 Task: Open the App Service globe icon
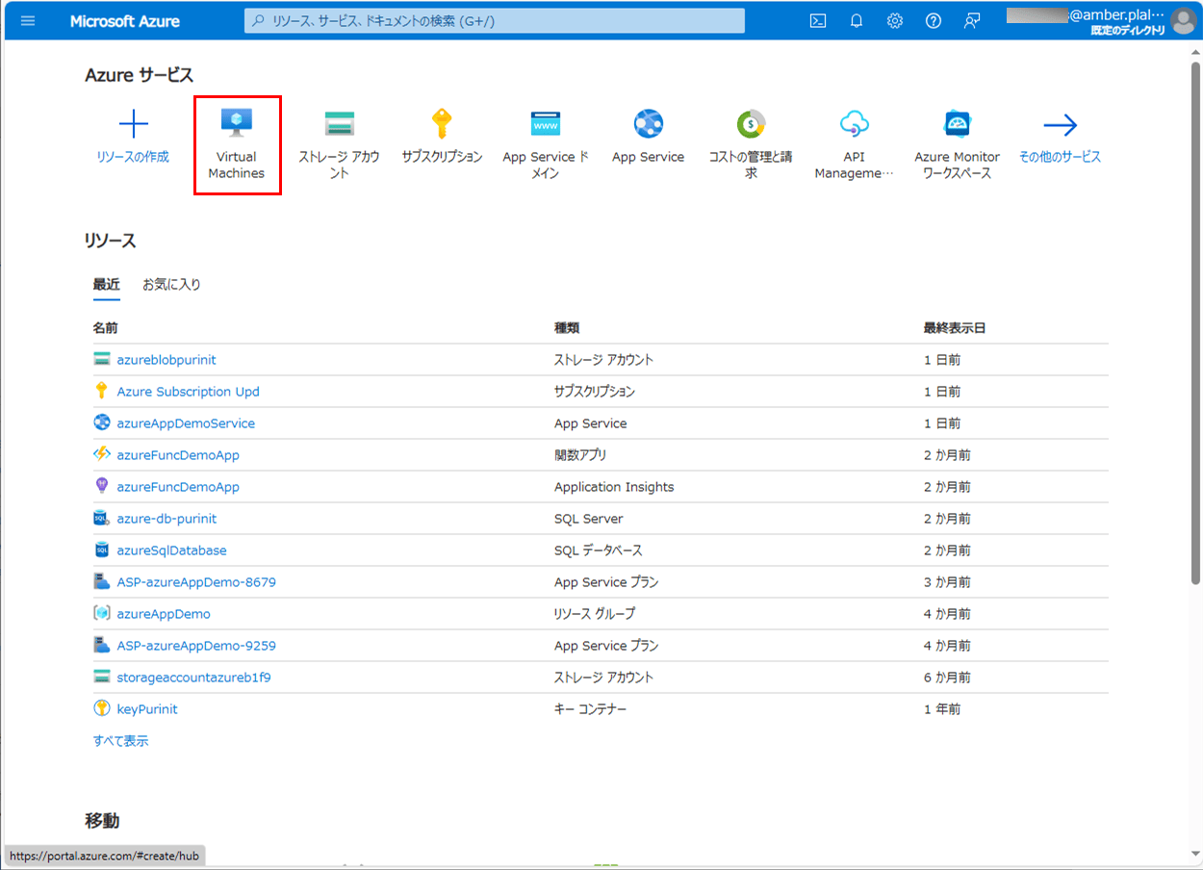[x=649, y=124]
